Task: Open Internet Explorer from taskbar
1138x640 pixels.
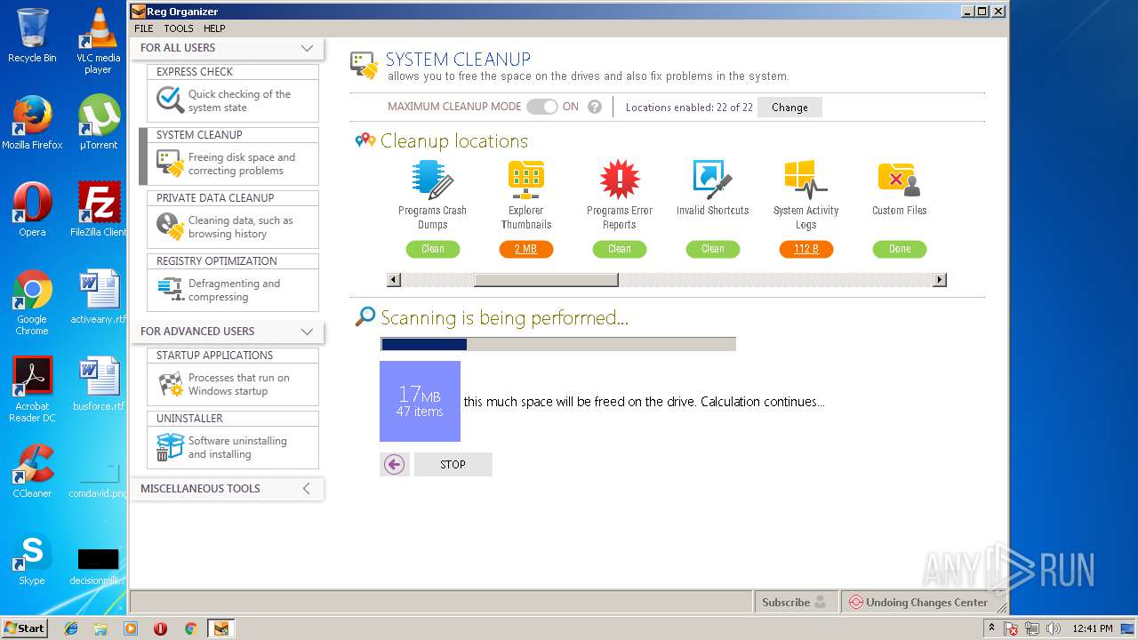Action: (71, 628)
